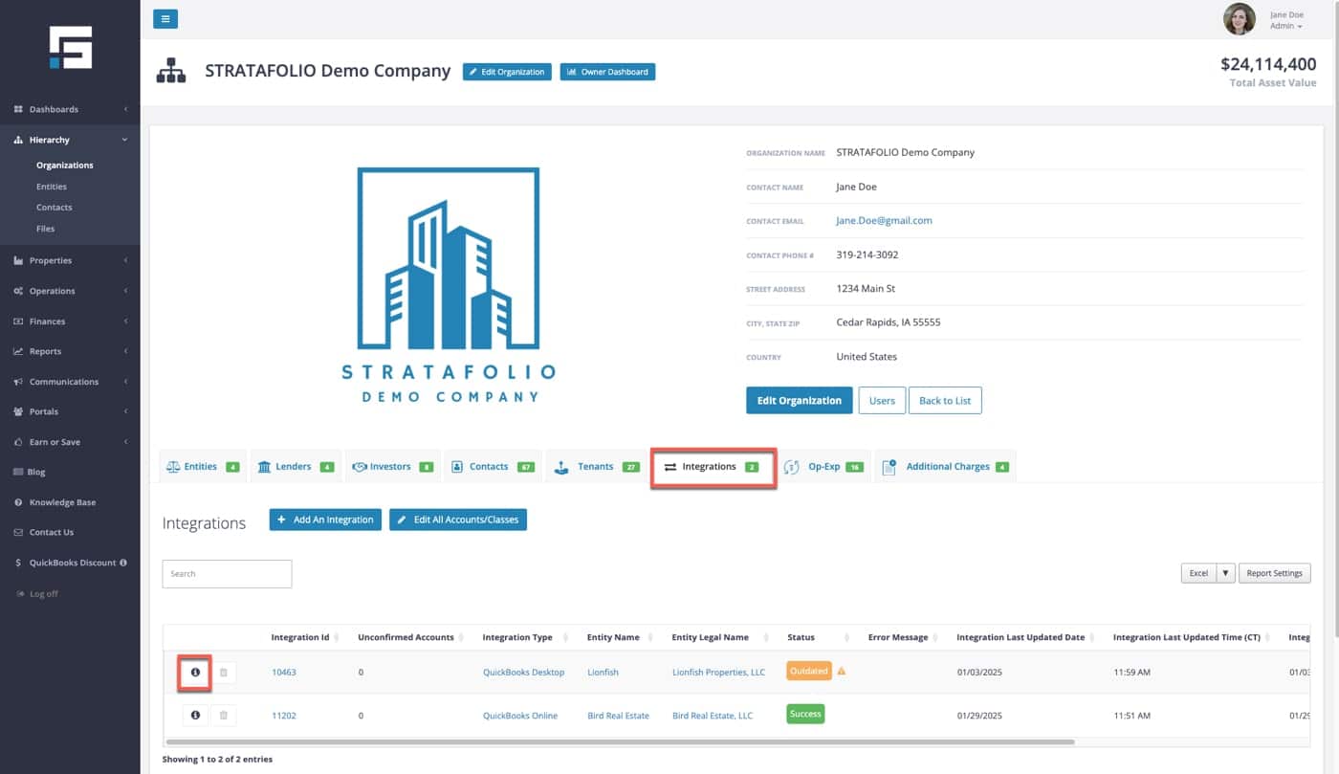Click Edit All Accounts/Classes button

[458, 520]
